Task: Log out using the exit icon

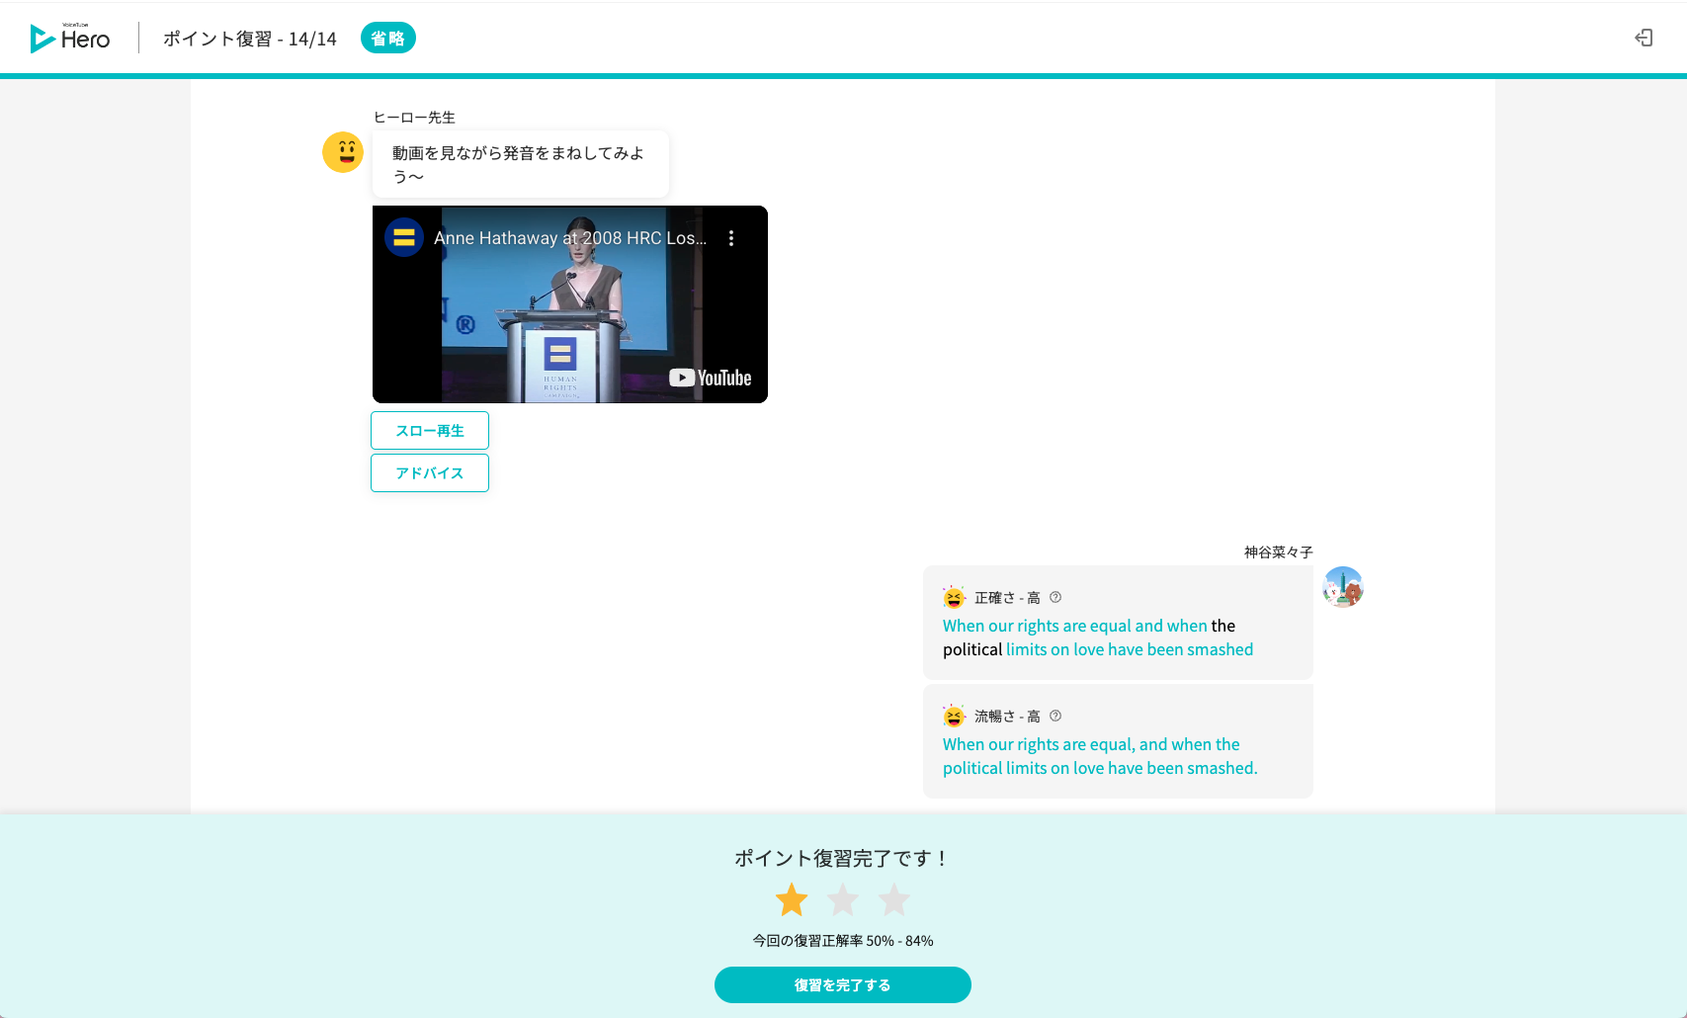Action: 1645,37
